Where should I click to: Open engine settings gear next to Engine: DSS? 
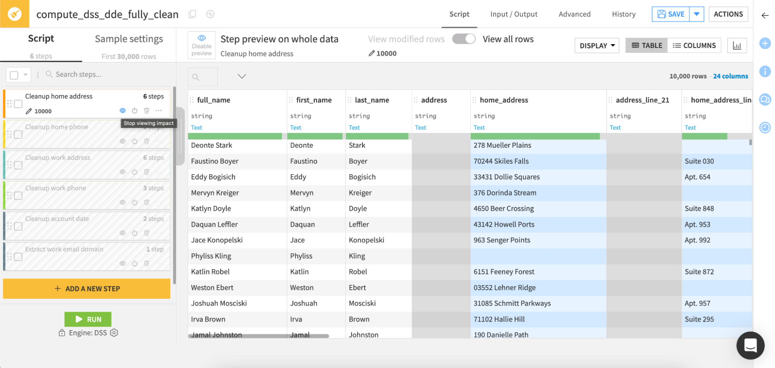tap(114, 333)
